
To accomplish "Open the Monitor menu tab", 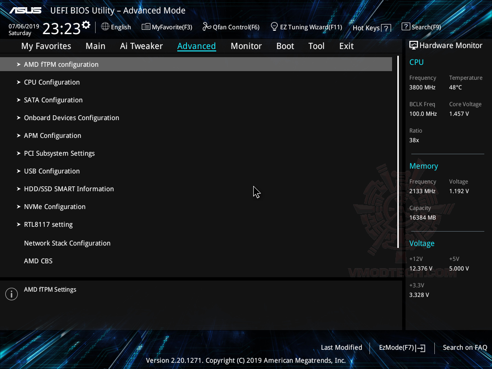I will 246,46.
